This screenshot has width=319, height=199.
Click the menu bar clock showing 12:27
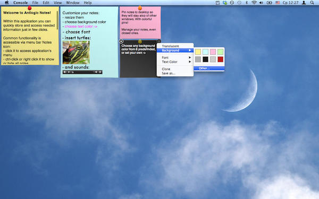290,3
